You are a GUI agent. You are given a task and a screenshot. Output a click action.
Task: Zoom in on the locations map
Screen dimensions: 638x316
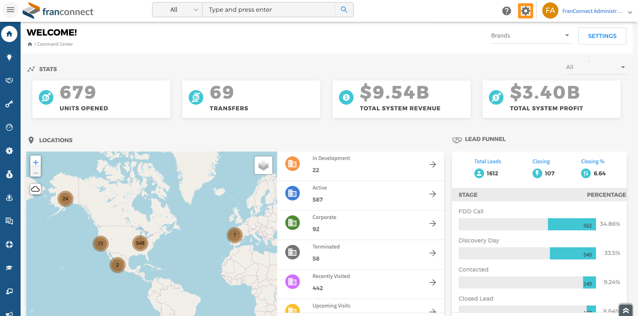[36, 162]
